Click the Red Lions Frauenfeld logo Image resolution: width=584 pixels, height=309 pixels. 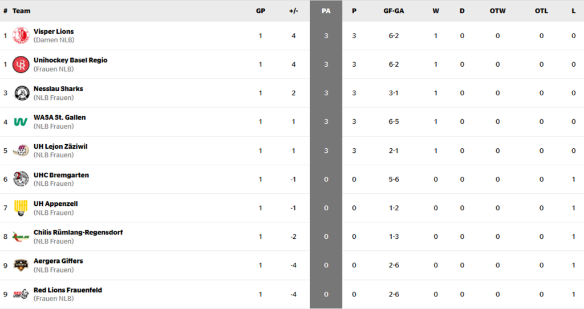click(x=21, y=294)
